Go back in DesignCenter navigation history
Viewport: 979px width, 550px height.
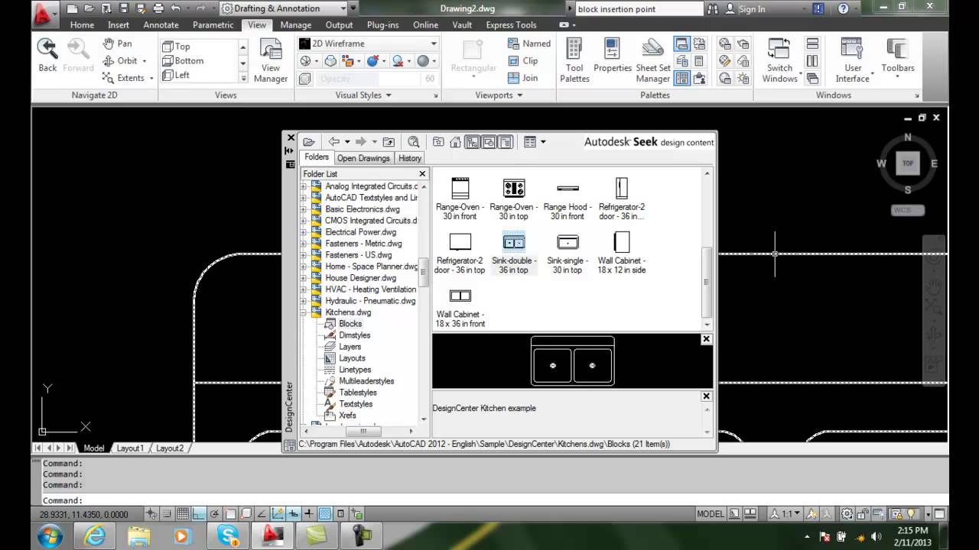click(334, 142)
